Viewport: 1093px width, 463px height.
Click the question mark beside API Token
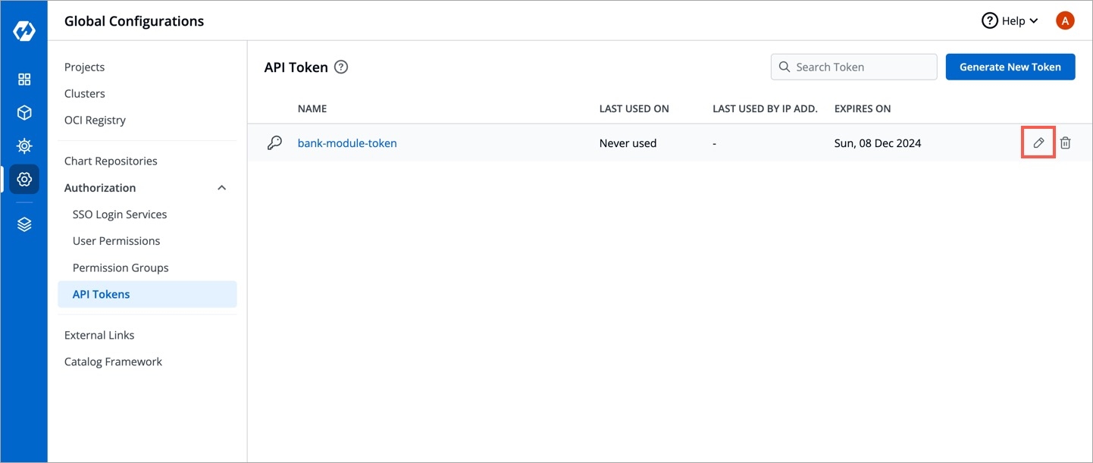tap(341, 67)
